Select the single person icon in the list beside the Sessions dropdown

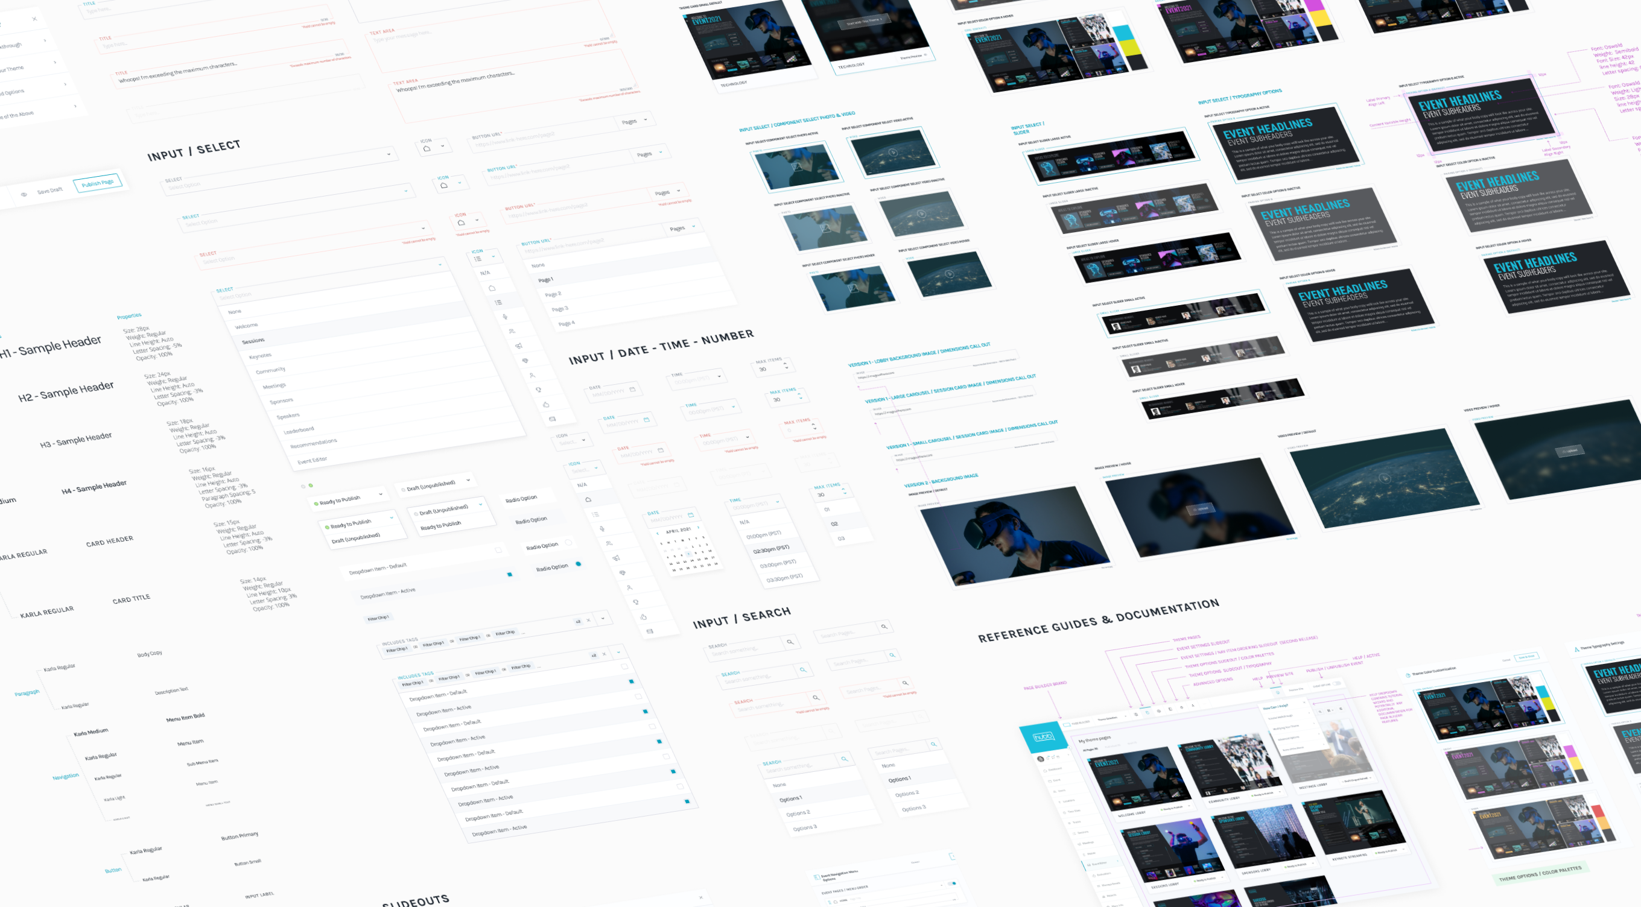533,375
